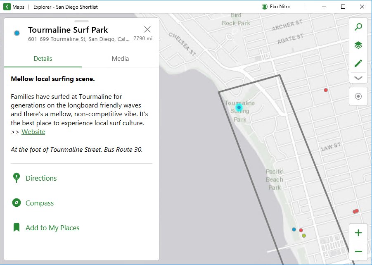Image resolution: width=372 pixels, height=265 pixels.
Task: Click the address text 601-699 Tourmaline St
Action: [x=79, y=39]
